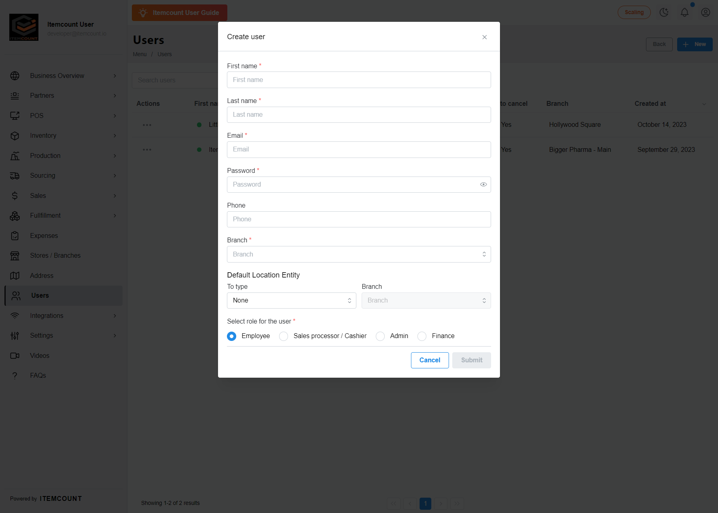This screenshot has height=513, width=718.
Task: Select the Employee role
Action: (231, 336)
